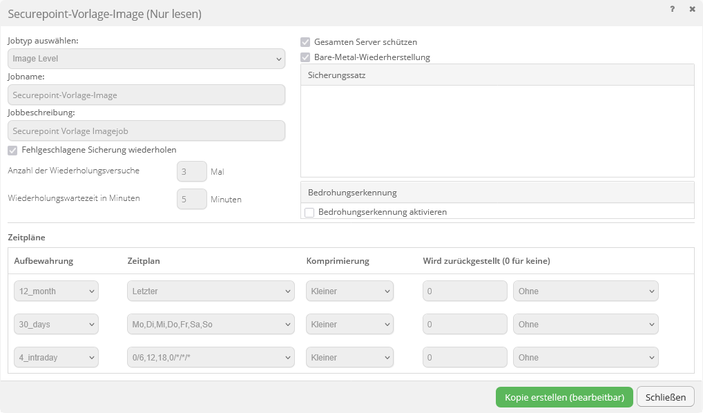Click the Jobbeschreibung text field
703x413 pixels.
(146, 131)
